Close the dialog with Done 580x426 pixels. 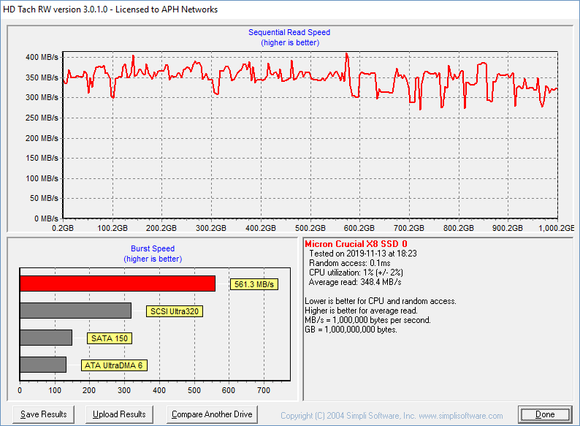coord(545,414)
